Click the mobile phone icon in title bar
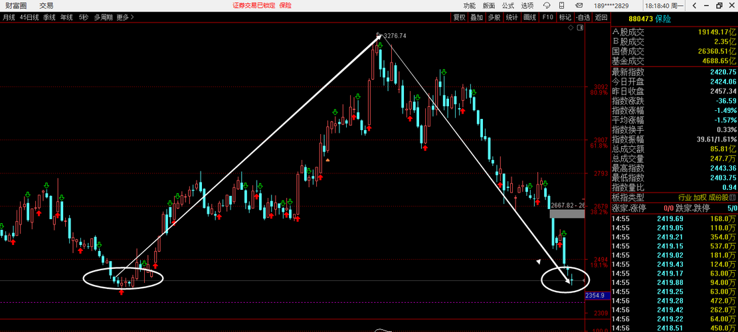This screenshot has height=332, width=738. tap(563, 5)
